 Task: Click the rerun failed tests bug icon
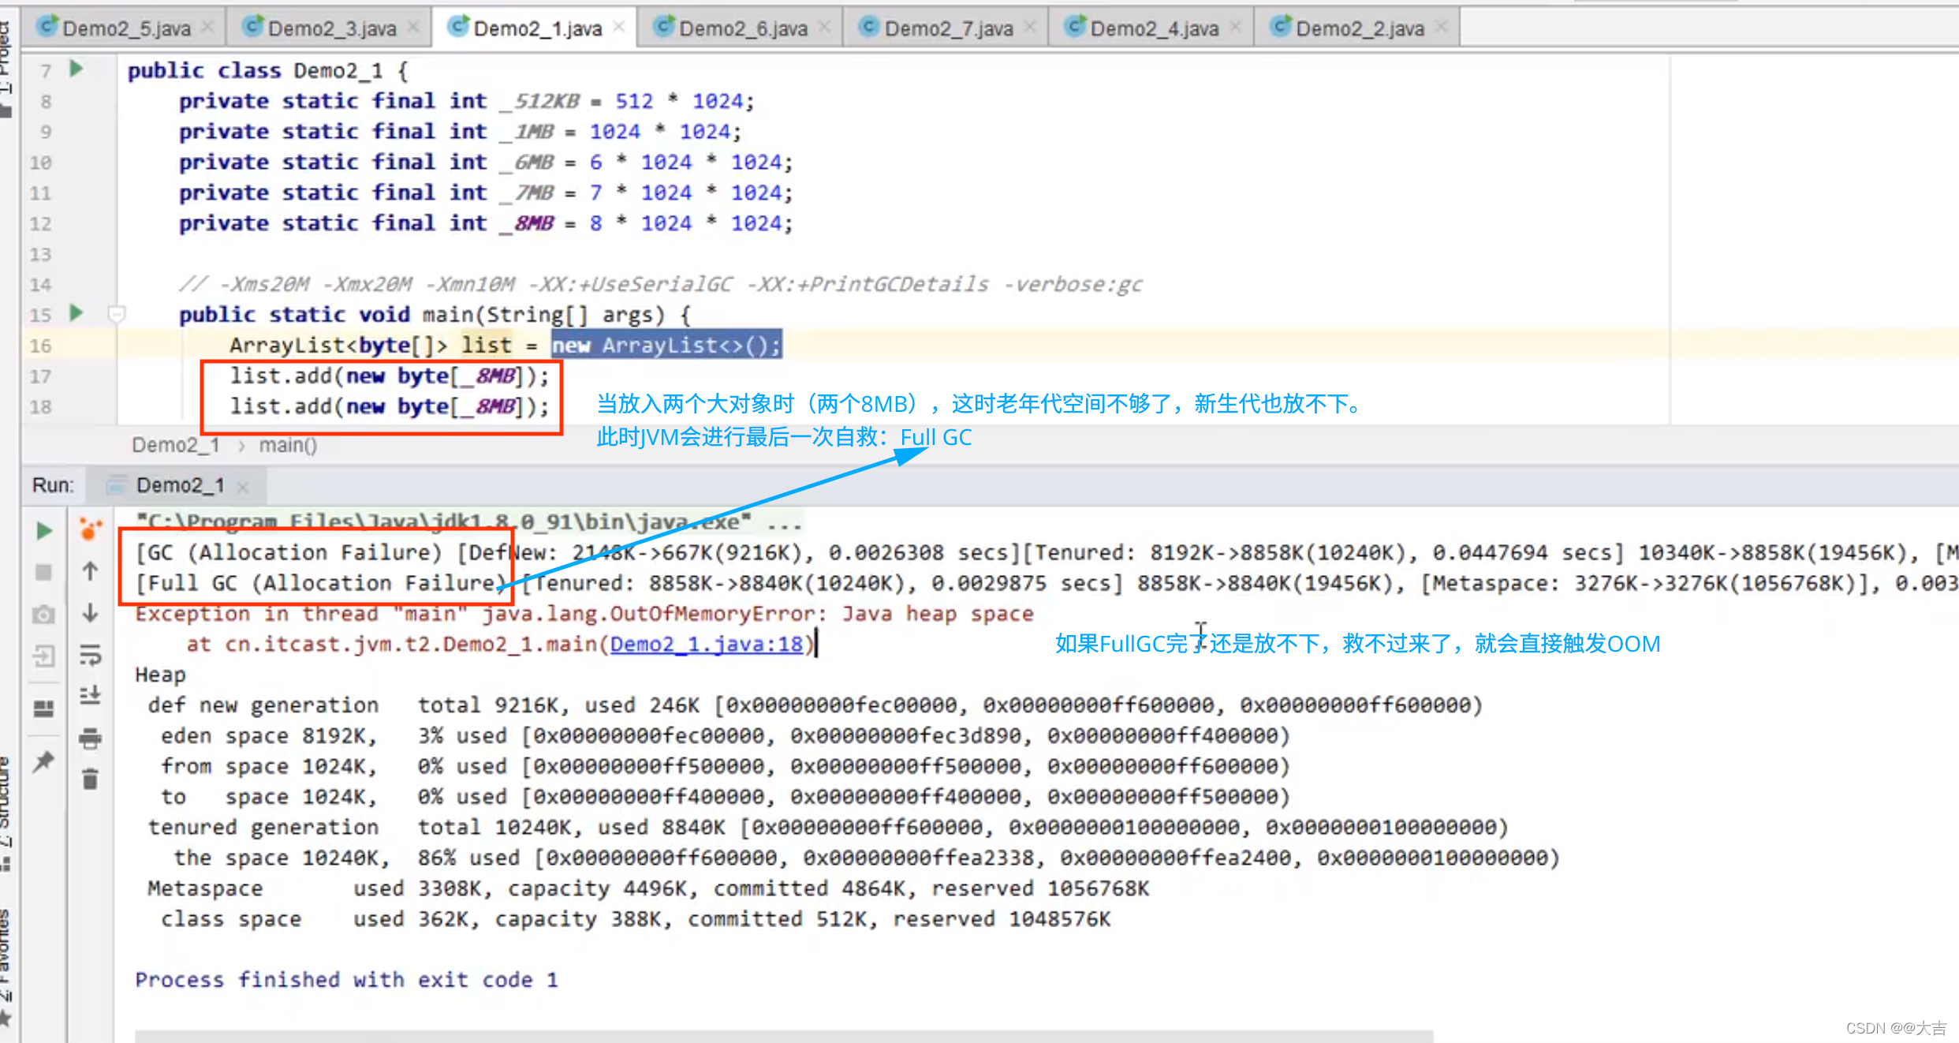point(90,529)
